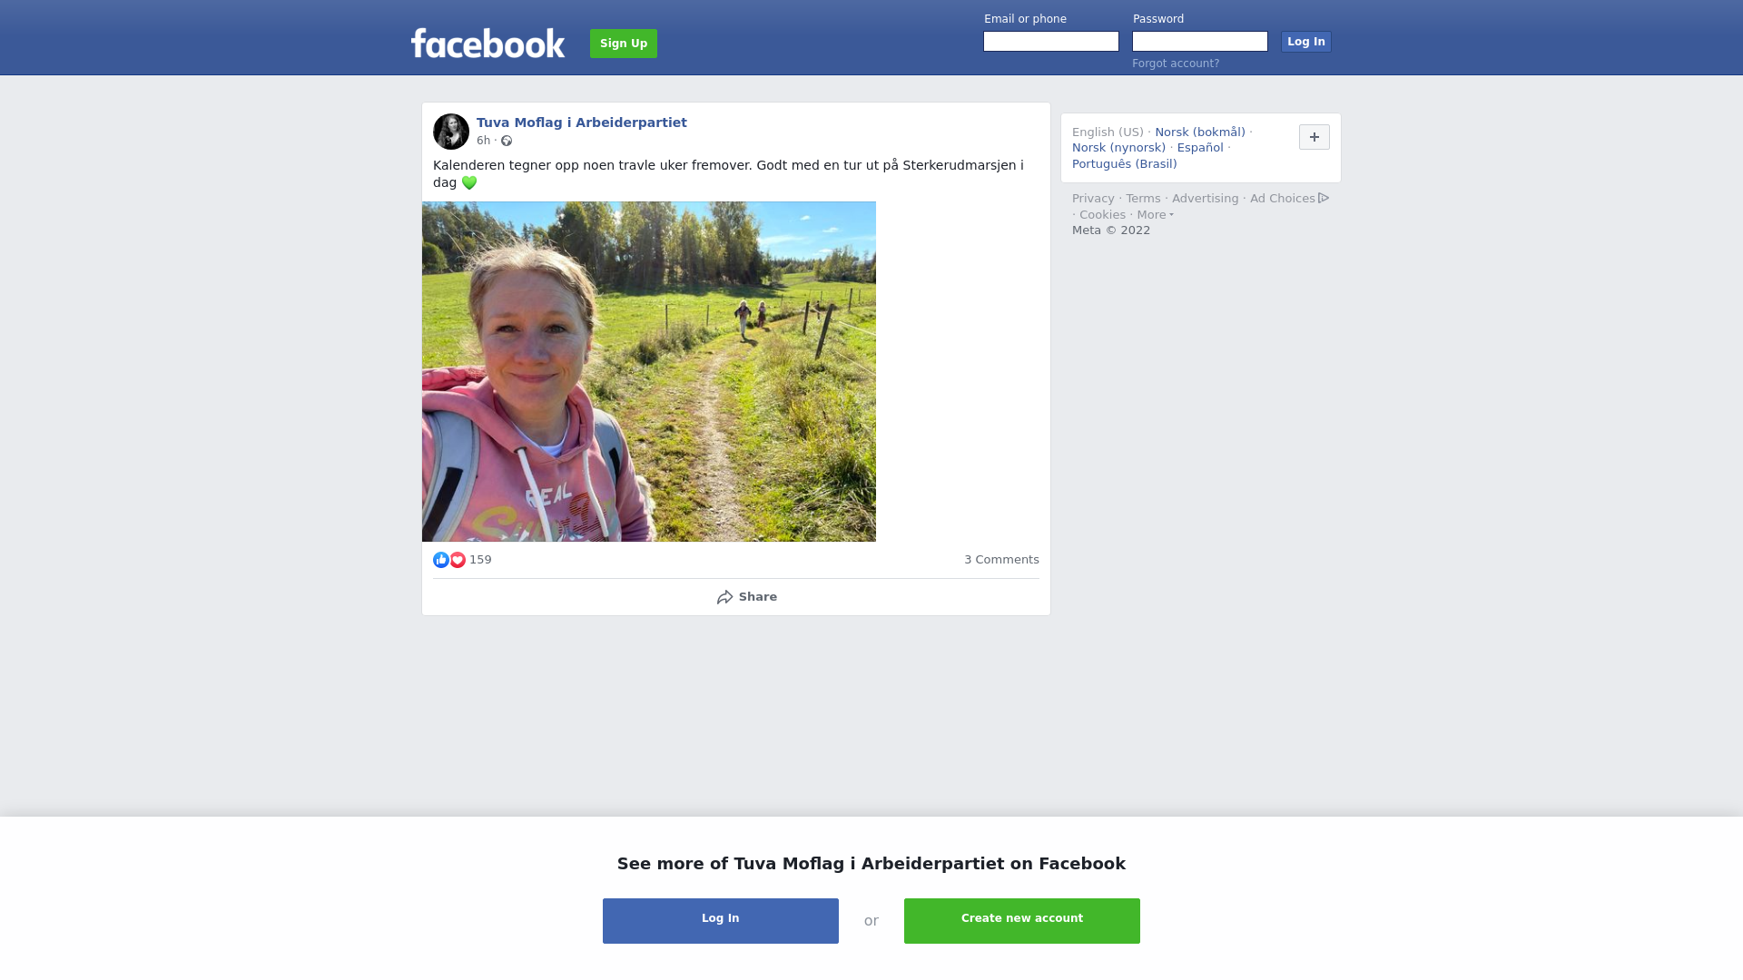Viewport: 1743px width, 980px height.
Task: View the 3 Comments on the post
Action: point(1001,560)
